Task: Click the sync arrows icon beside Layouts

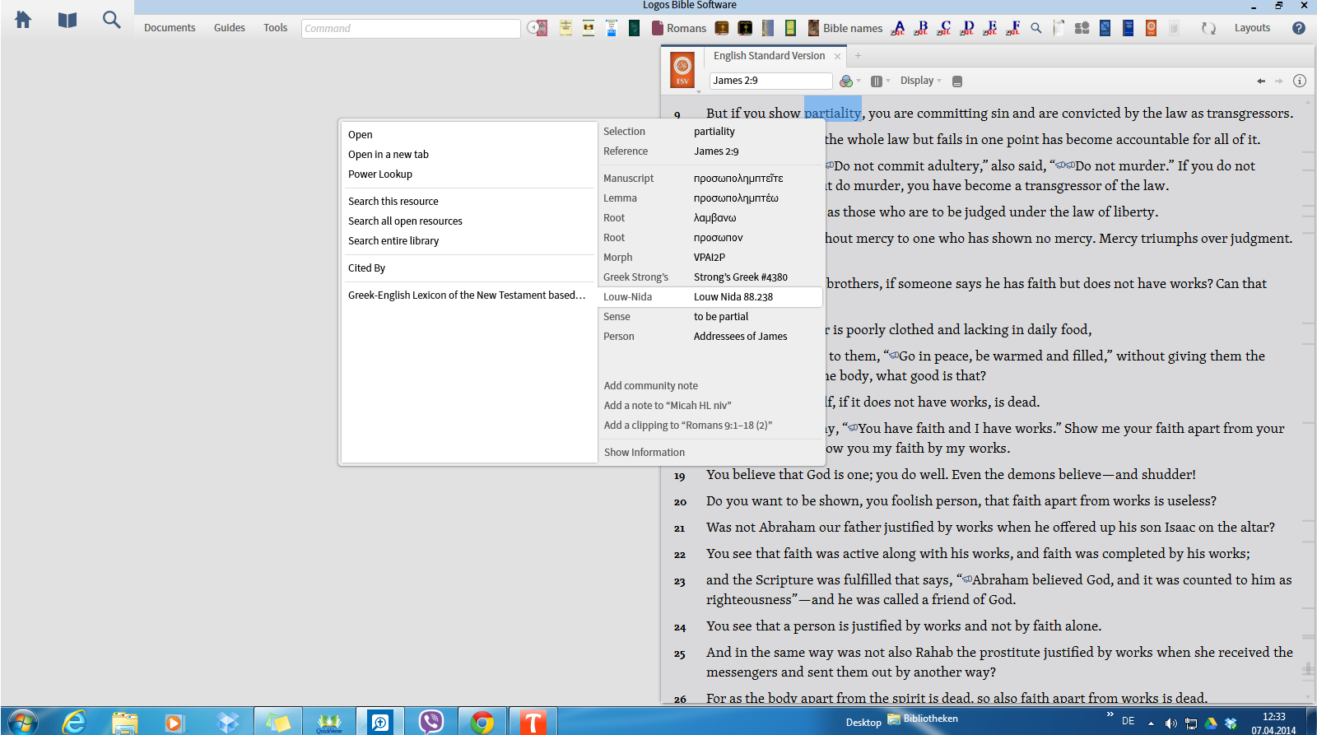Action: (1208, 28)
